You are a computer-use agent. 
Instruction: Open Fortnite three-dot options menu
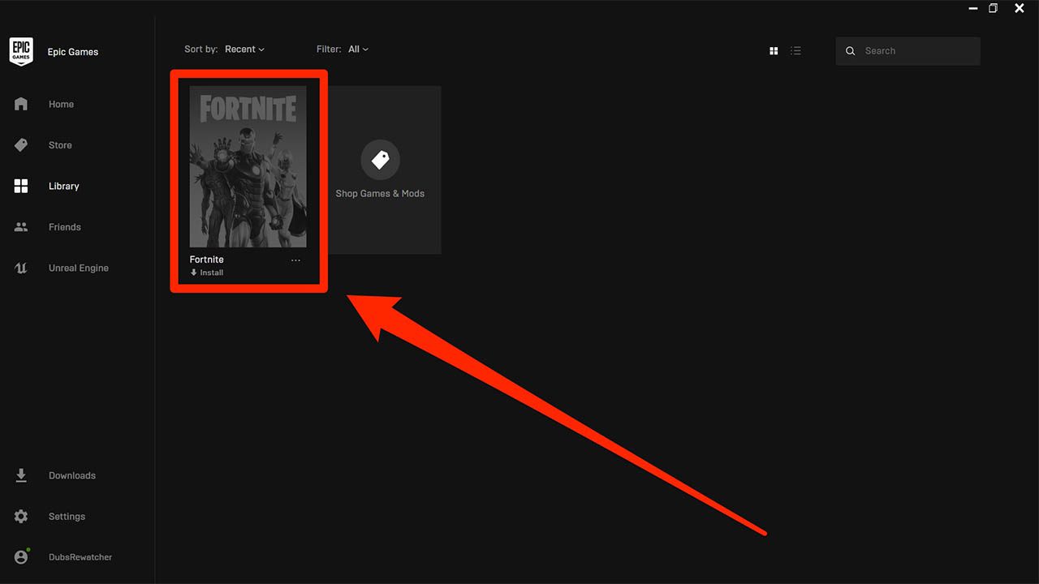(x=295, y=260)
